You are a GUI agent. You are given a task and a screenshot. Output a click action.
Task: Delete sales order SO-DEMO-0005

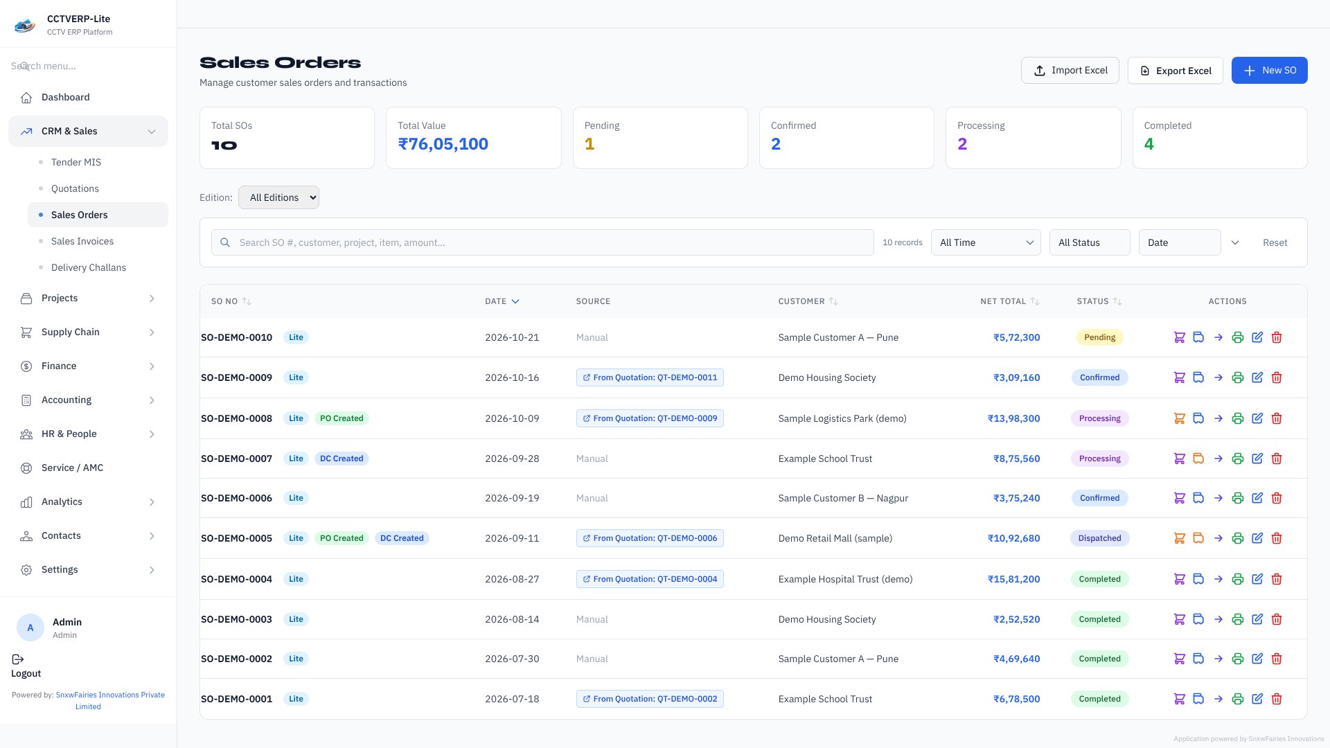1277,538
